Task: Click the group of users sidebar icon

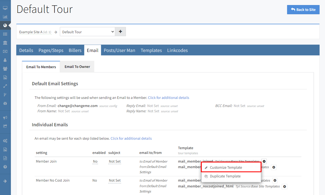Action: pos(5,69)
